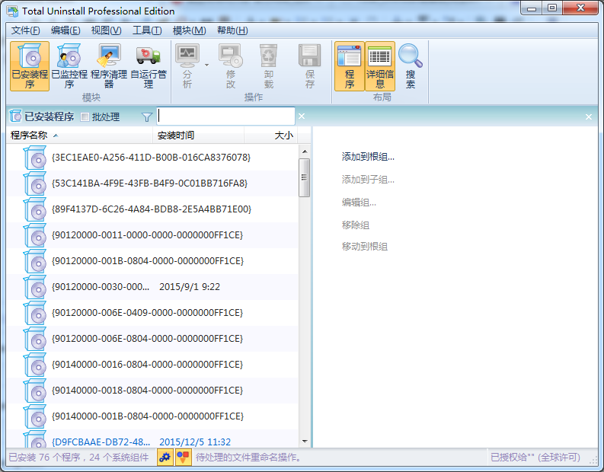The image size is (604, 472).
Task: Open the 工具(T) menu
Action: (x=146, y=30)
